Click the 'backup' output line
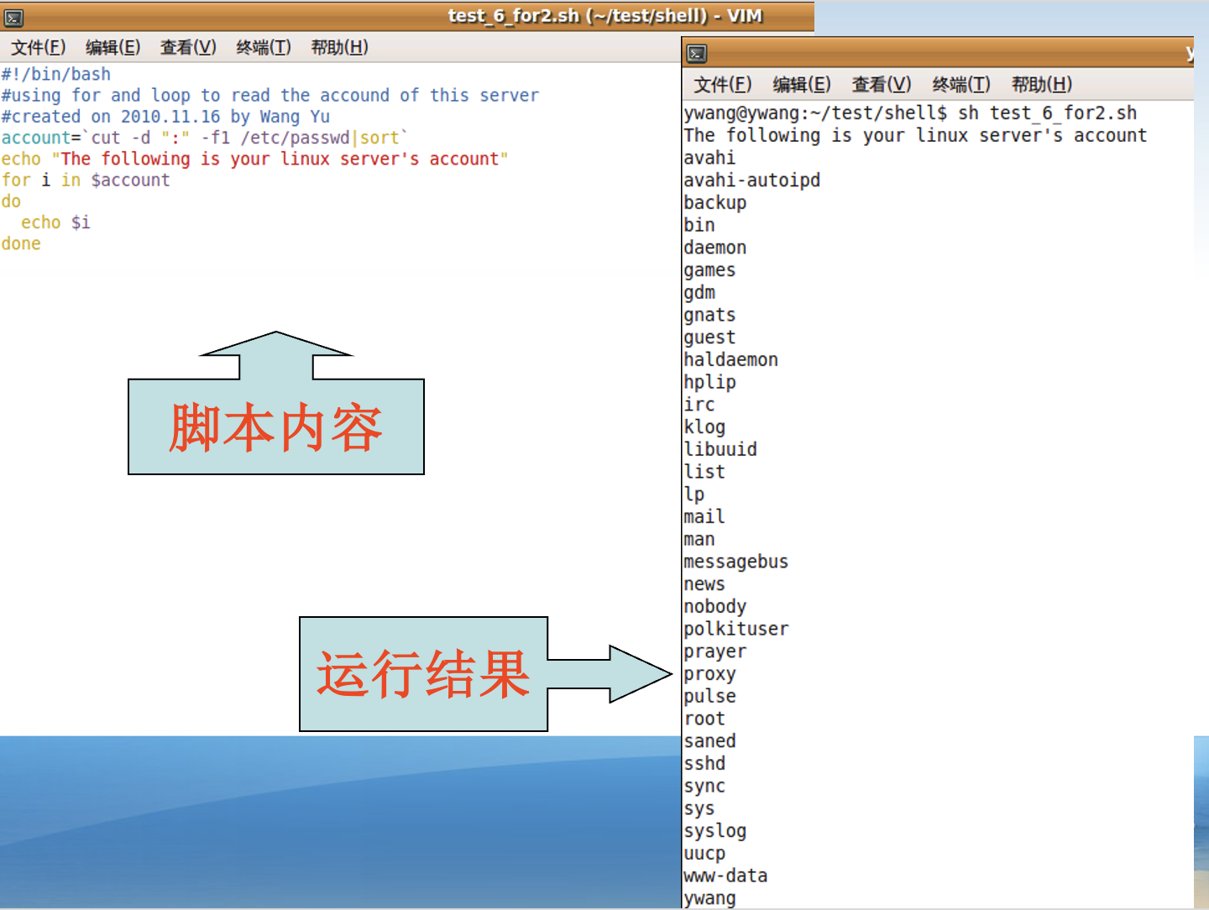The image size is (1209, 910). (x=715, y=202)
